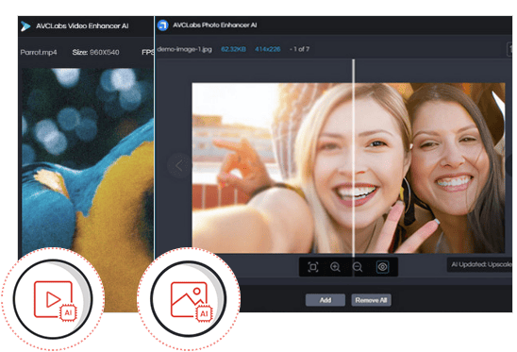Click the '1 of 7' image counter
Image resolution: width=517 pixels, height=352 pixels.
[300, 49]
